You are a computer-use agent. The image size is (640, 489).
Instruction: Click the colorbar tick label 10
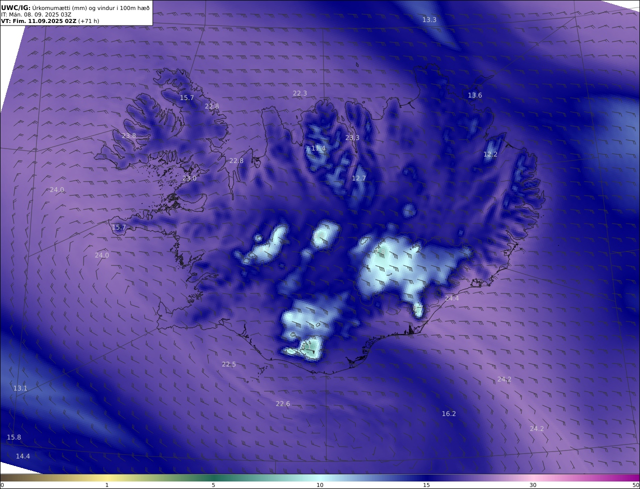(x=320, y=485)
